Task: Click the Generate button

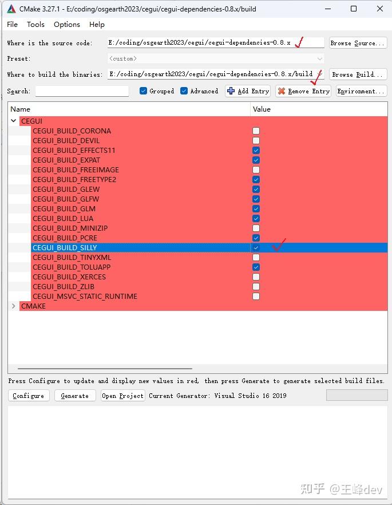Action: 75,396
